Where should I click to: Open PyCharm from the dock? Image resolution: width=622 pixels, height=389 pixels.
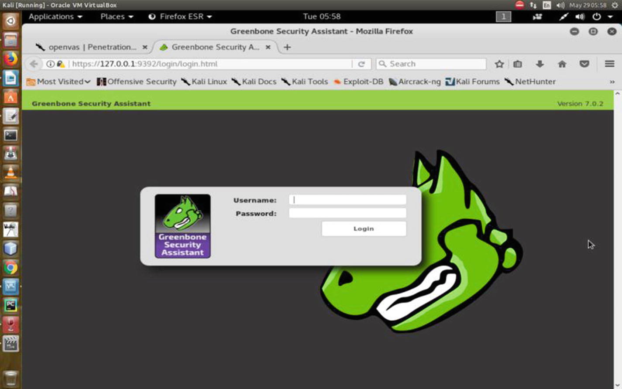tap(11, 305)
